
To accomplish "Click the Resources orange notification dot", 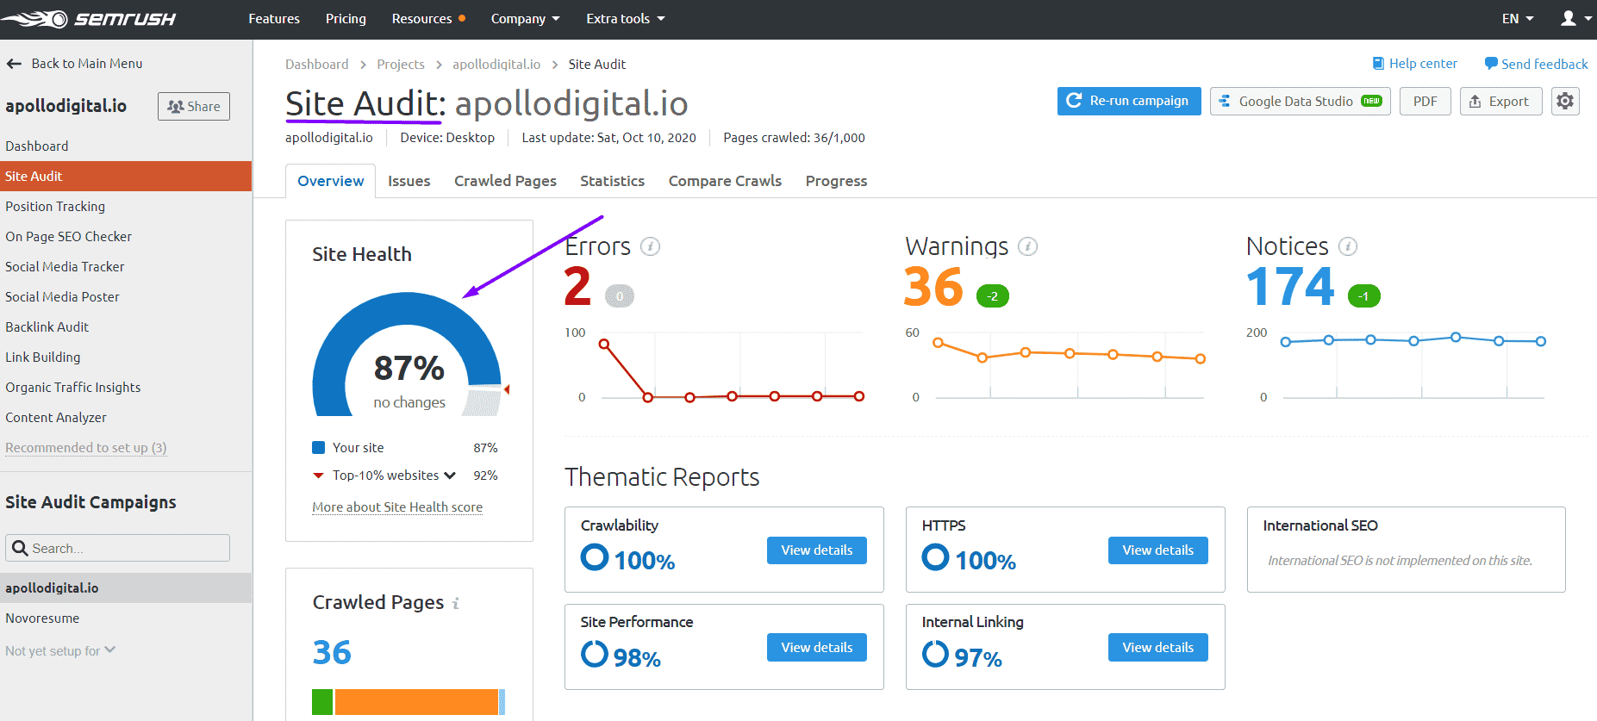I will tap(462, 18).
